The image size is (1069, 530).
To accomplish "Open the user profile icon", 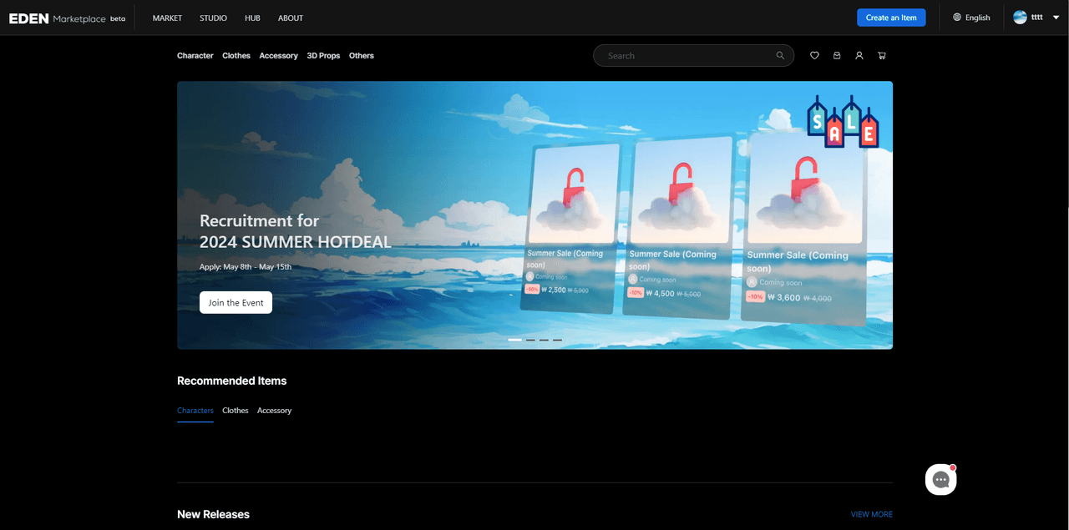I will pos(859,56).
